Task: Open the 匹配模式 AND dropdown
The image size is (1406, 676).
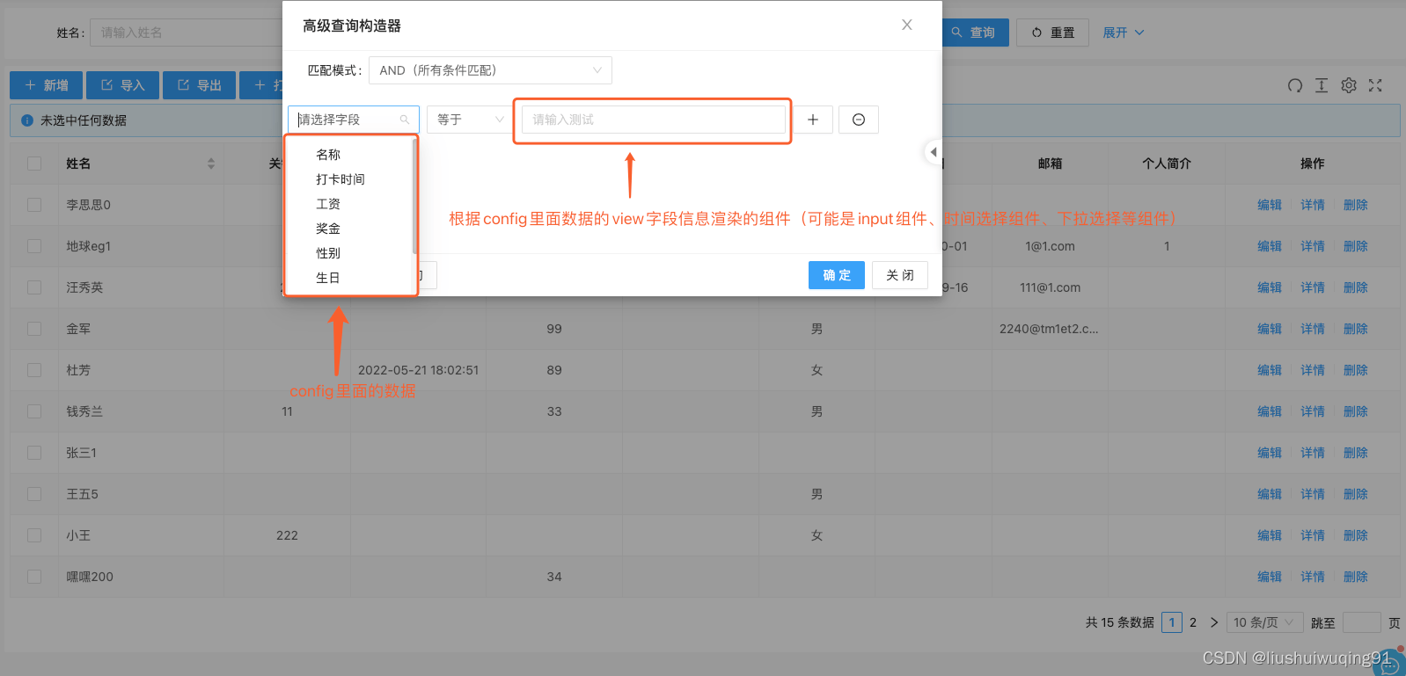Action: click(490, 70)
